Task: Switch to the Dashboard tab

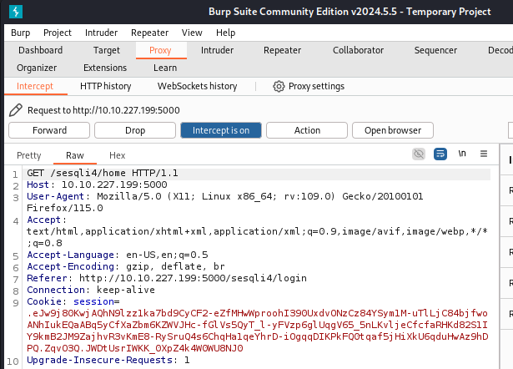Action: [40, 50]
